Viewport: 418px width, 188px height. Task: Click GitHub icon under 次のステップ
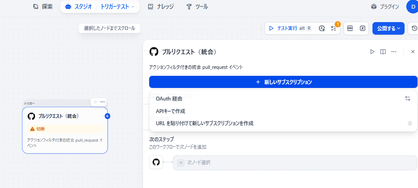(x=156, y=162)
